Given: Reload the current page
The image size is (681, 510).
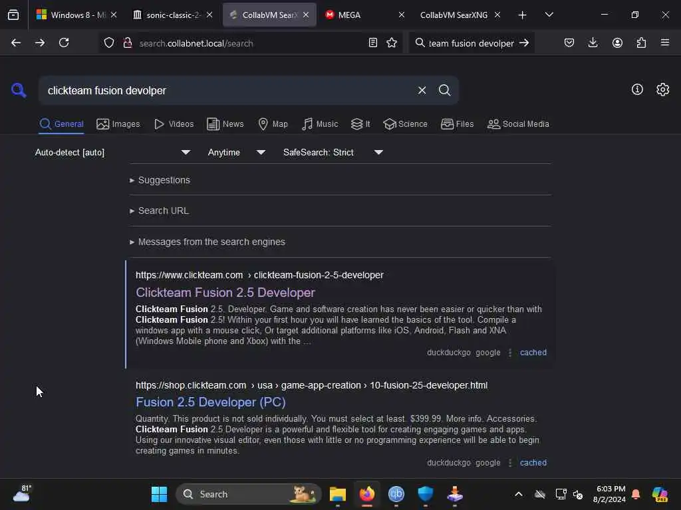Looking at the screenshot, I should [x=64, y=42].
